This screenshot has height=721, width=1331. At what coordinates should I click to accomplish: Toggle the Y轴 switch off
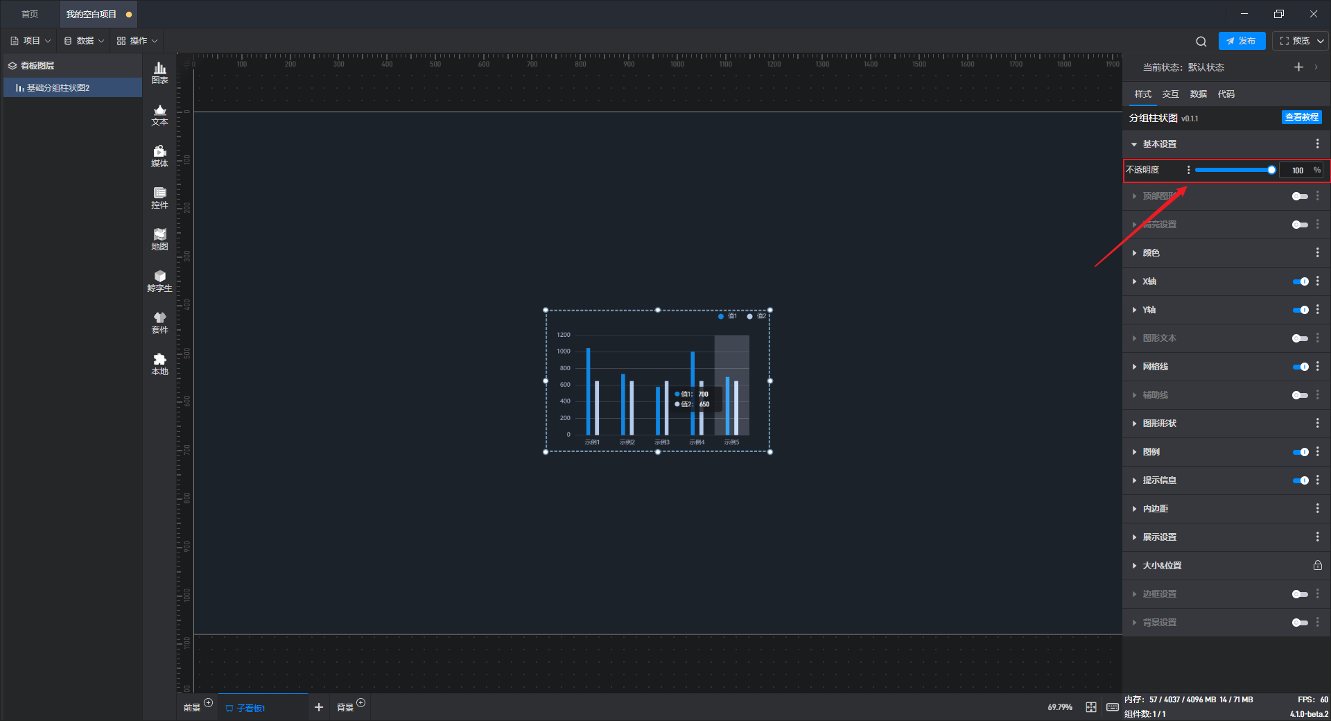pos(1300,310)
